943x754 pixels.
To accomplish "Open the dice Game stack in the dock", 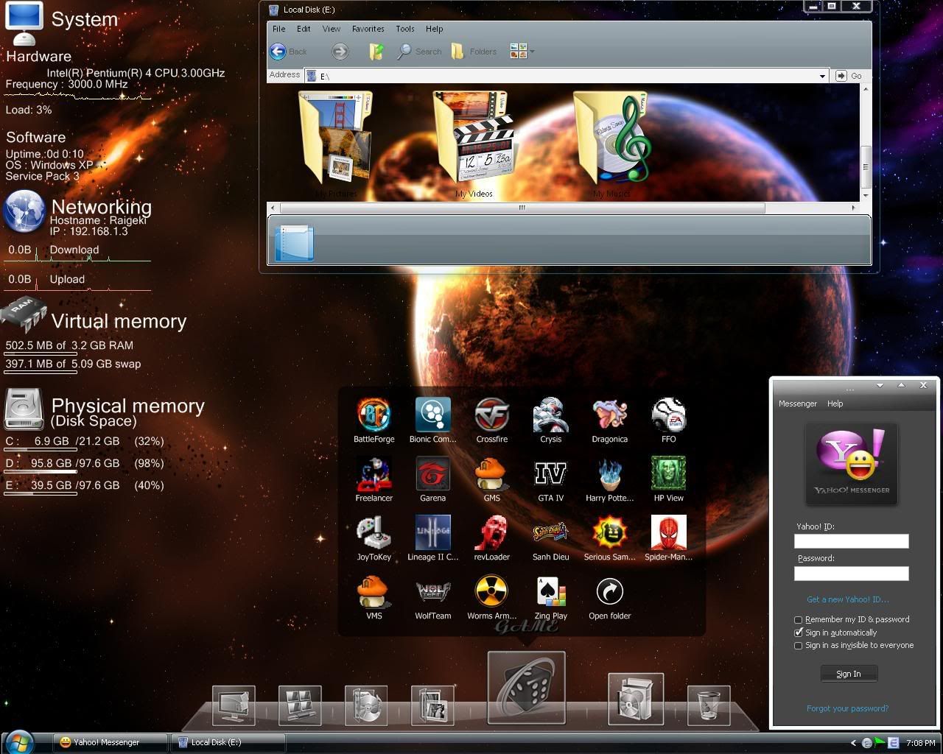I will pyautogui.click(x=526, y=688).
